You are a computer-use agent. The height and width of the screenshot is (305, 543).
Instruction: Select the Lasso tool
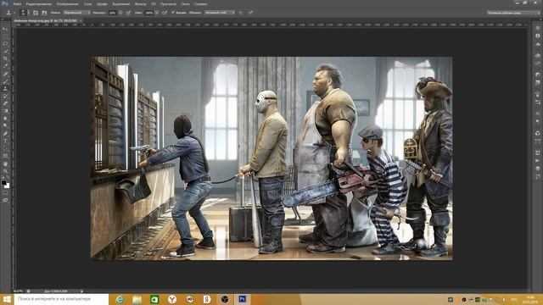tap(5, 44)
